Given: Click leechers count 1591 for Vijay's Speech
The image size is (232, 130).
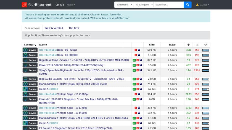Looking at the screenshot, I should coord(197,70).
